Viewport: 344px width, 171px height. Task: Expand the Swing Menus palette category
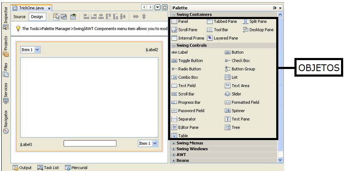[189, 143]
